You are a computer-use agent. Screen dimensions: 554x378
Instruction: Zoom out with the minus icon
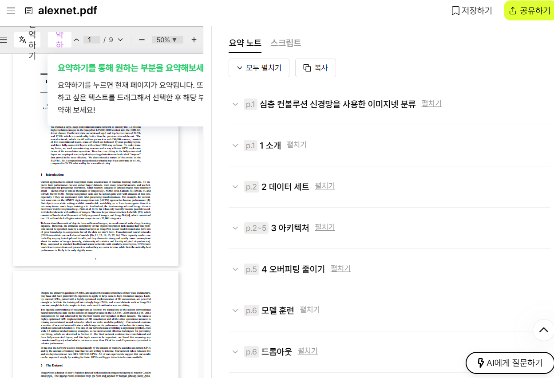pos(141,39)
